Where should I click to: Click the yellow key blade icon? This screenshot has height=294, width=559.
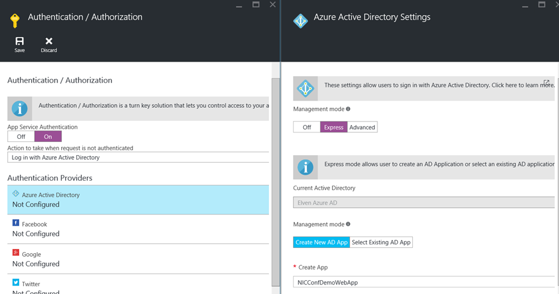14,21
